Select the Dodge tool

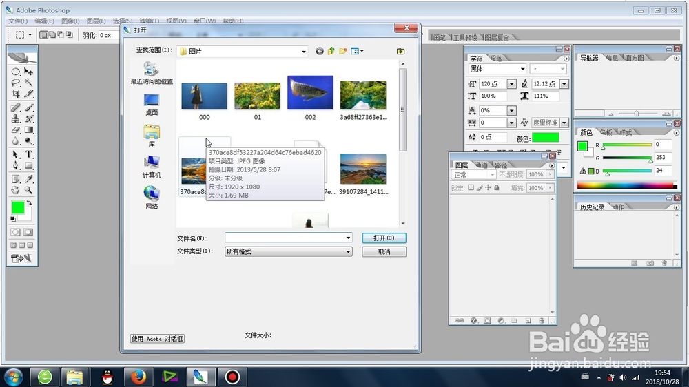pyautogui.click(x=28, y=141)
